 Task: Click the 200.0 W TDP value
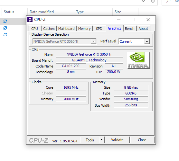[x=114, y=72]
